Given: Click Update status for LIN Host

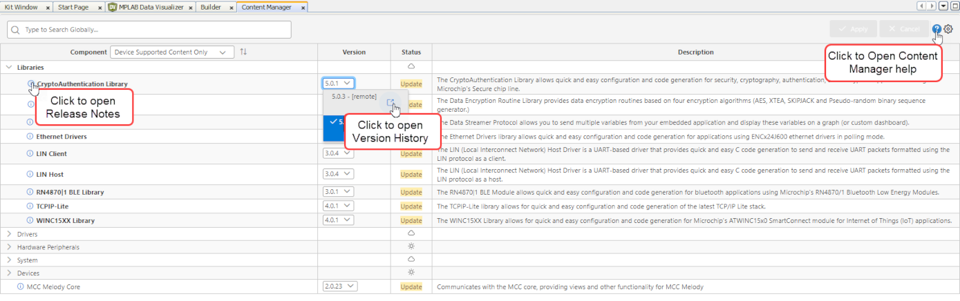Looking at the screenshot, I should pyautogui.click(x=411, y=175).
